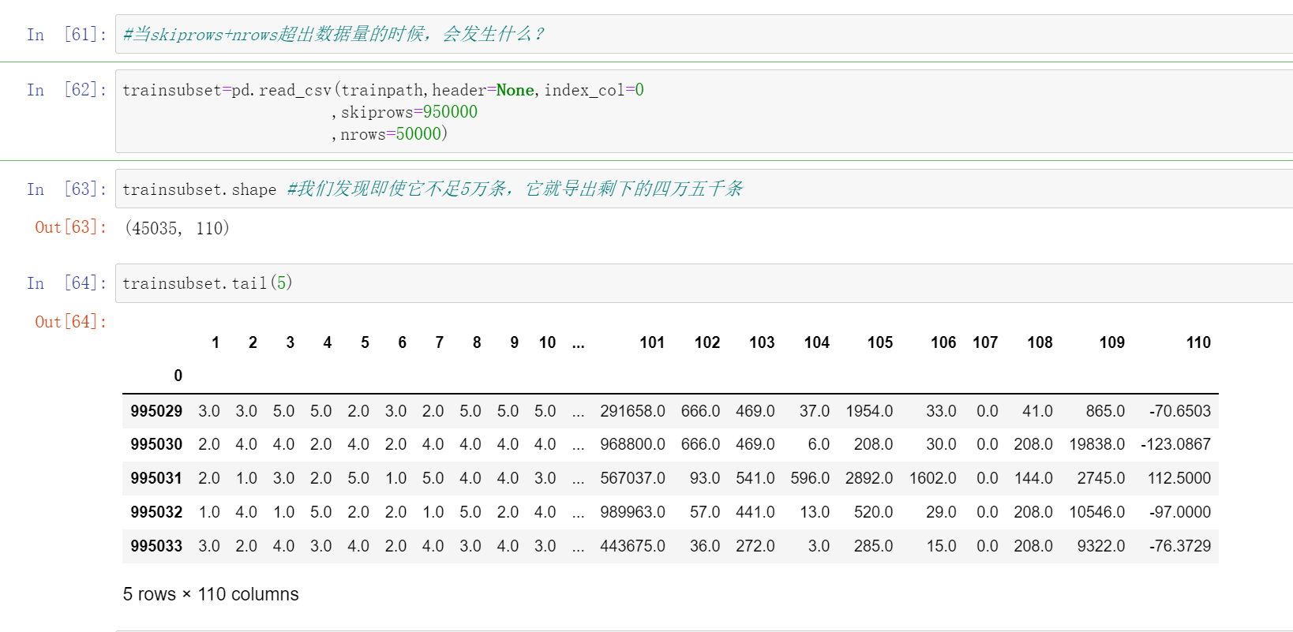Click cell value 1954.0
The width and height of the screenshot is (1293, 632).
[x=869, y=411]
